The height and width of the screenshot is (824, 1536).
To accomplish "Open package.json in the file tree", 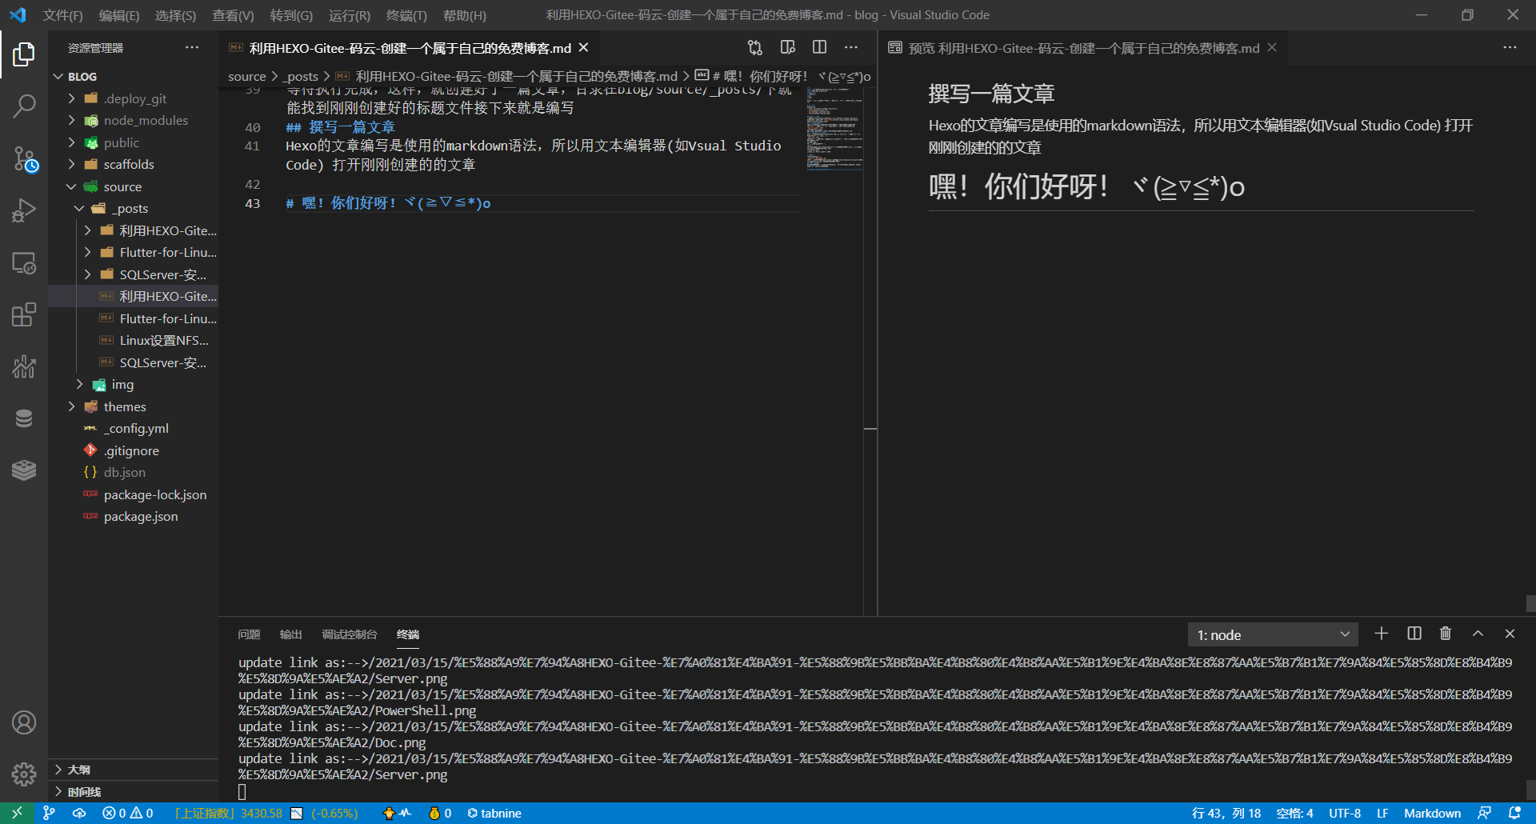I will coord(133,517).
